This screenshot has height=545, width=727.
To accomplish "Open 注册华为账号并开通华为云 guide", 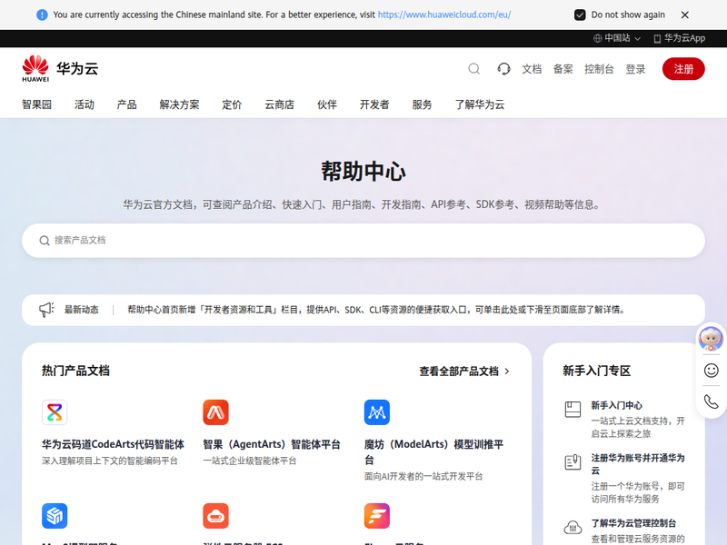I will point(638,464).
